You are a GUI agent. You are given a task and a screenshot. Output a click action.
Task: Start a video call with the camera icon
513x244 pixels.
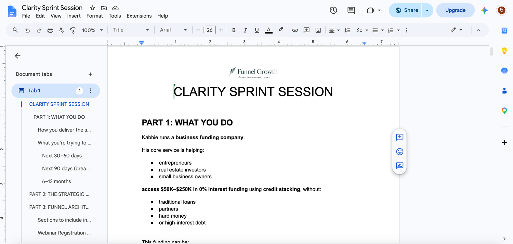(x=370, y=10)
